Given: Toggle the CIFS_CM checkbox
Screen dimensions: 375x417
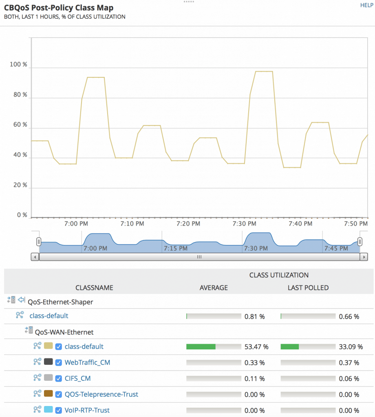Looking at the screenshot, I should click(x=58, y=378).
